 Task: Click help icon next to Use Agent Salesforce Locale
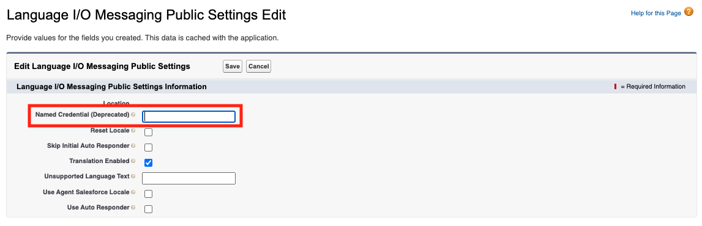(133, 192)
